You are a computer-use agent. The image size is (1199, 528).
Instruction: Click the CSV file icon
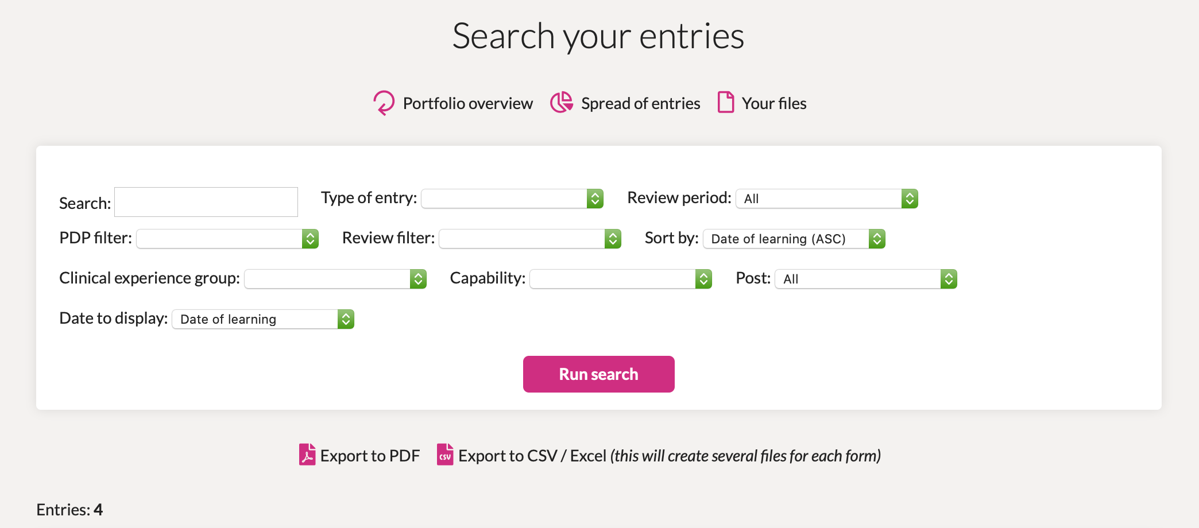(445, 455)
